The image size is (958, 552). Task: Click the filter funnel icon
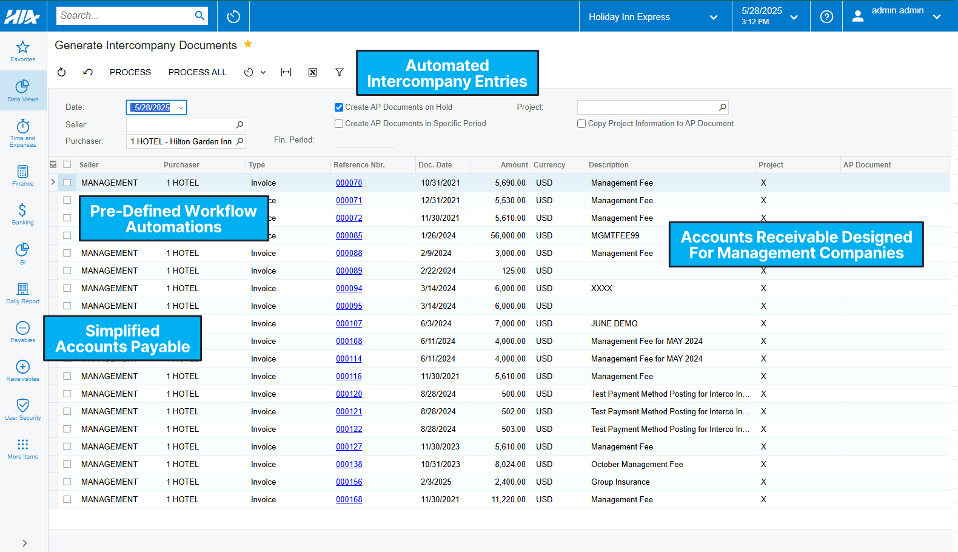[x=340, y=72]
